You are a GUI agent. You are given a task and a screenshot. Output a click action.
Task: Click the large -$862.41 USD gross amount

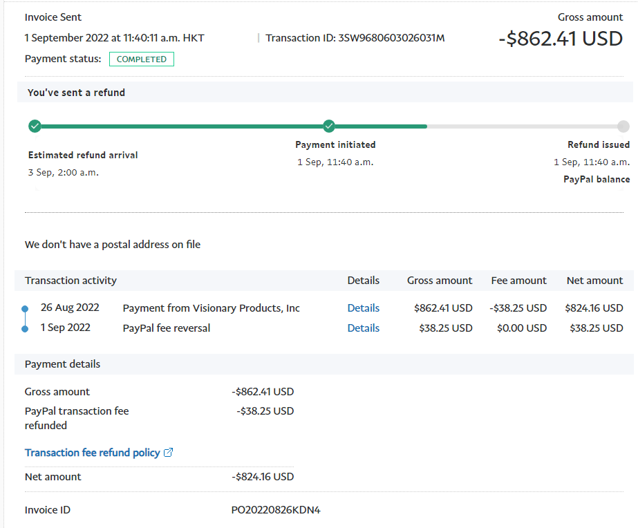pos(561,39)
